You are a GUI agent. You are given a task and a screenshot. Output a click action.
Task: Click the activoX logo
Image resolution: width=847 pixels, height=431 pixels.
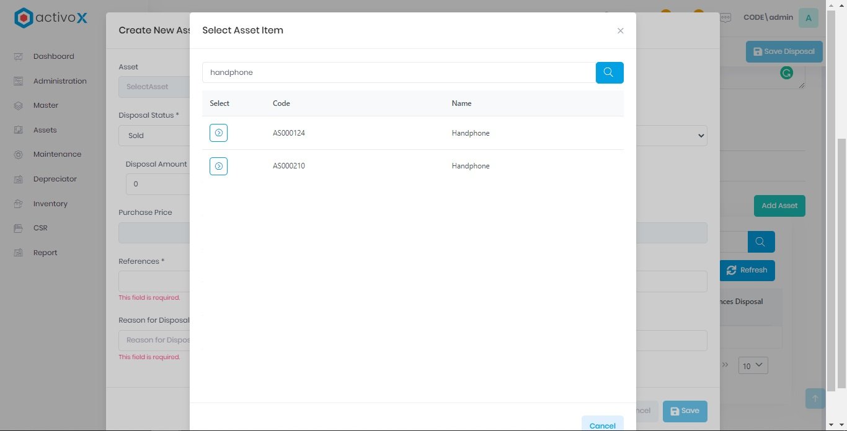tap(51, 18)
